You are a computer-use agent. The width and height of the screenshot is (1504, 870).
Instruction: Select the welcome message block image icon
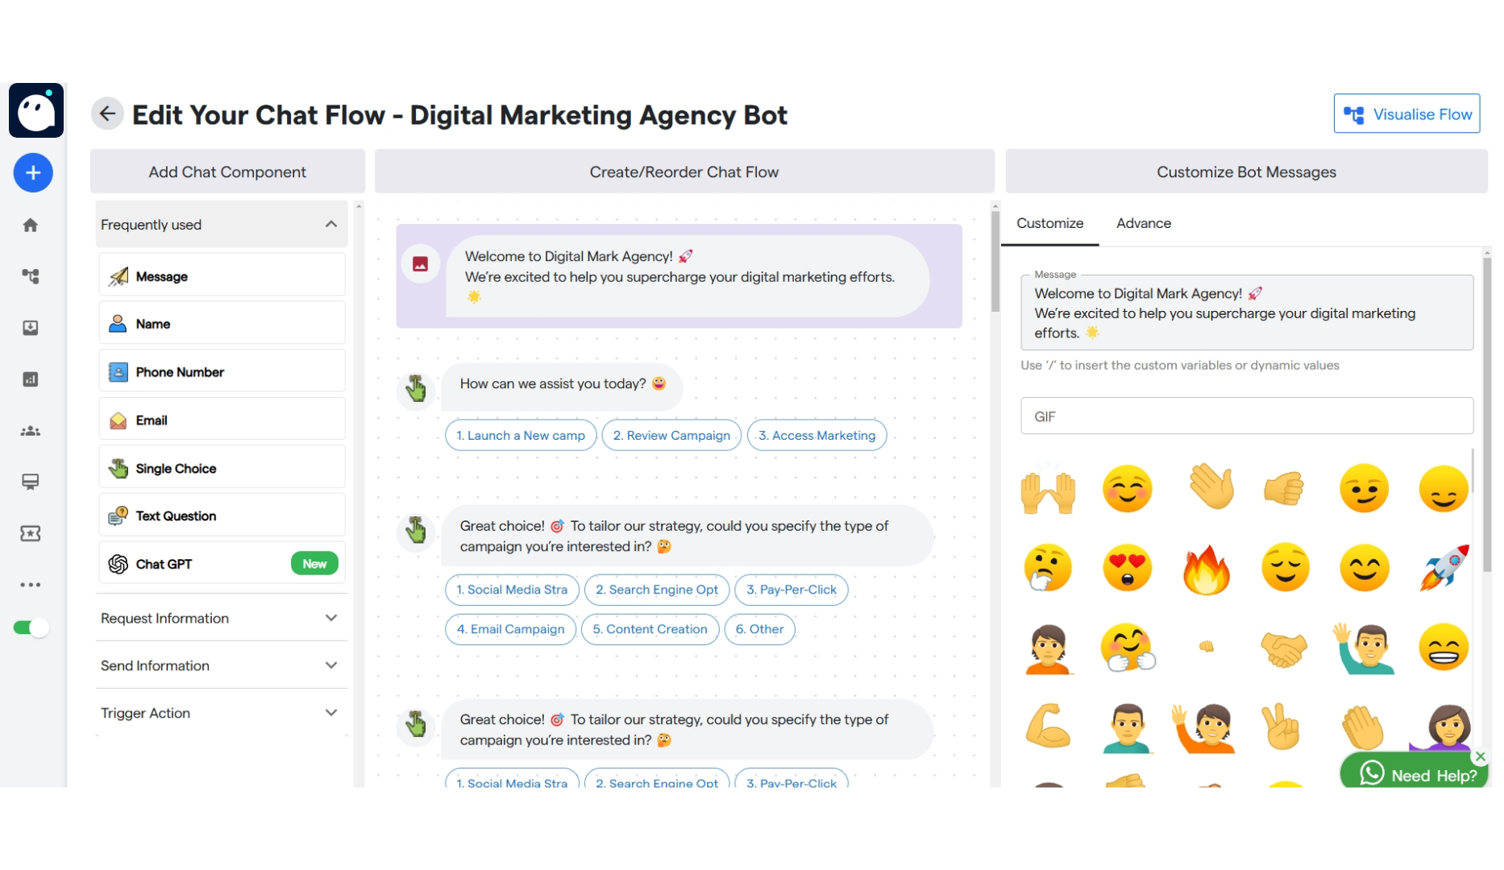tap(420, 264)
